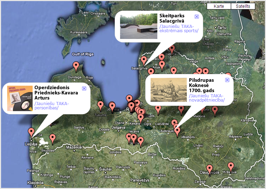This screenshot has height=189, width=266.
Task: Click the map marker near Dundaga
Action: pyautogui.click(x=76, y=65)
